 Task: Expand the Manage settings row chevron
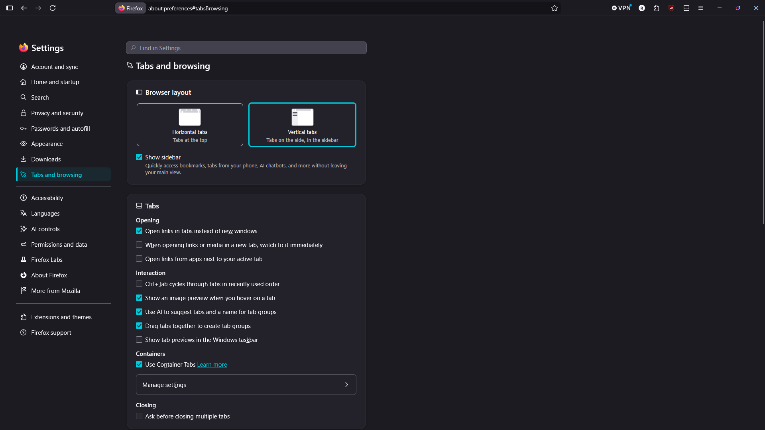click(x=346, y=385)
